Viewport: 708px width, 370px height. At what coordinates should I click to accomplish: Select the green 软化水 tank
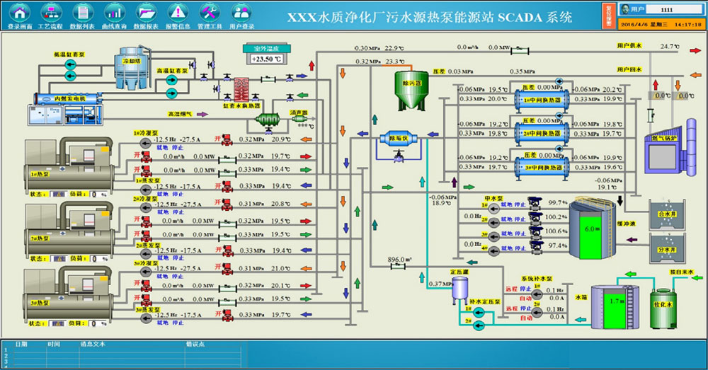click(663, 308)
